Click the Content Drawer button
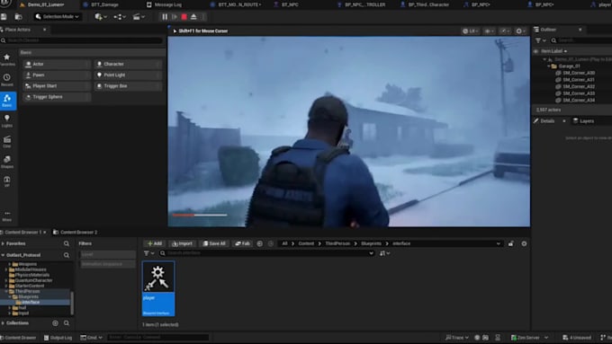Screen dimensions: 612x344 tap(18, 338)
